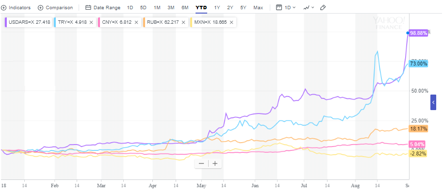Viewport: 443px width, 194px height.
Task: Click the purple 98.88% price label
Action: coord(419,33)
